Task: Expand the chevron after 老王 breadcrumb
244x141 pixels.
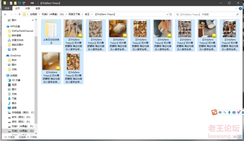Action: pos(92,14)
